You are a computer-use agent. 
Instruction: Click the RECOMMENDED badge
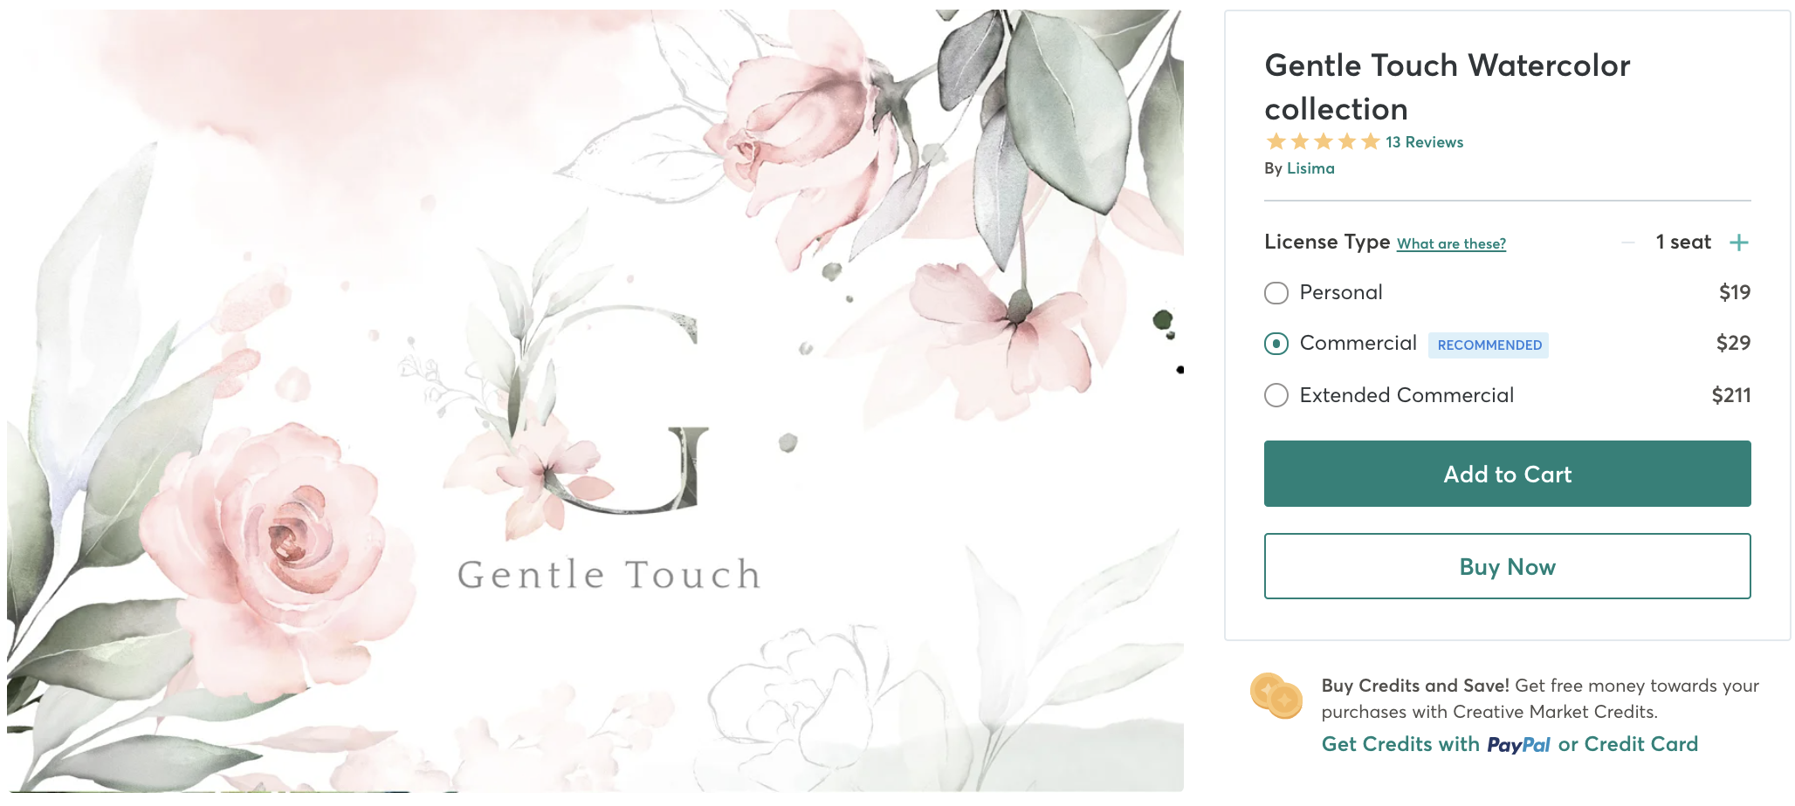coord(1489,345)
